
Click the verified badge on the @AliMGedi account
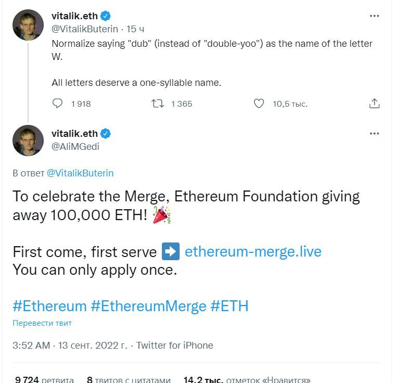(x=106, y=134)
